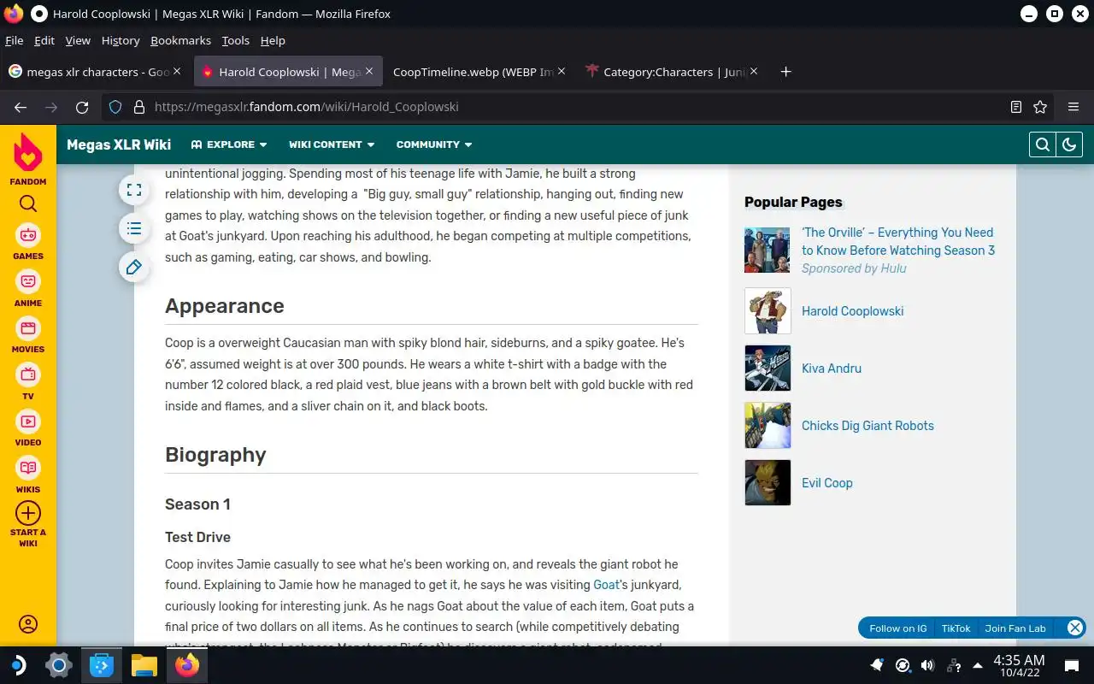This screenshot has width=1094, height=684.
Task: Click the TikTok button
Action: (956, 628)
